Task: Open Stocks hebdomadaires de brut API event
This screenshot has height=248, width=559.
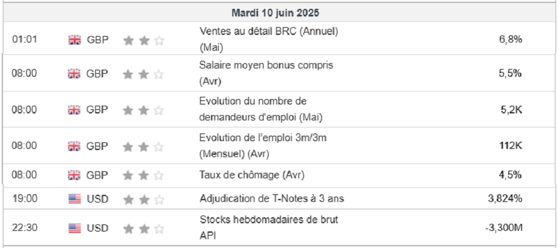Action: 269,220
